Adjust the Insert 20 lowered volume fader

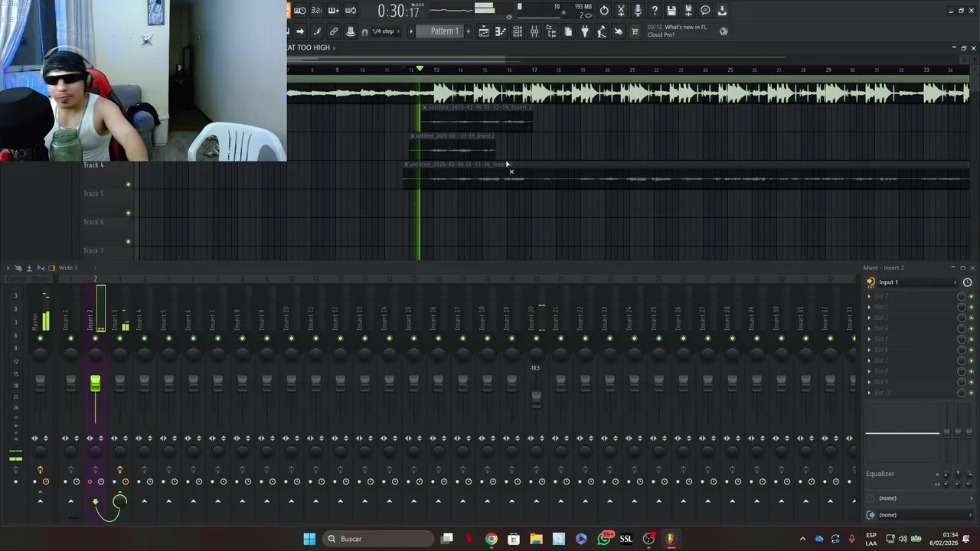click(x=536, y=399)
